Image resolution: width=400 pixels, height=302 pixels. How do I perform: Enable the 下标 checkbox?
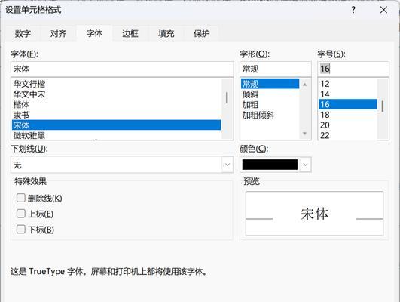pyautogui.click(x=21, y=229)
